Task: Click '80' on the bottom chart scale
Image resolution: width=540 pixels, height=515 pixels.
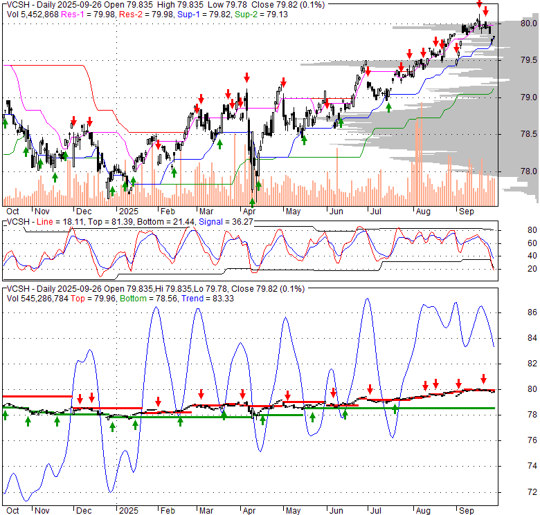Action: pyautogui.click(x=532, y=389)
